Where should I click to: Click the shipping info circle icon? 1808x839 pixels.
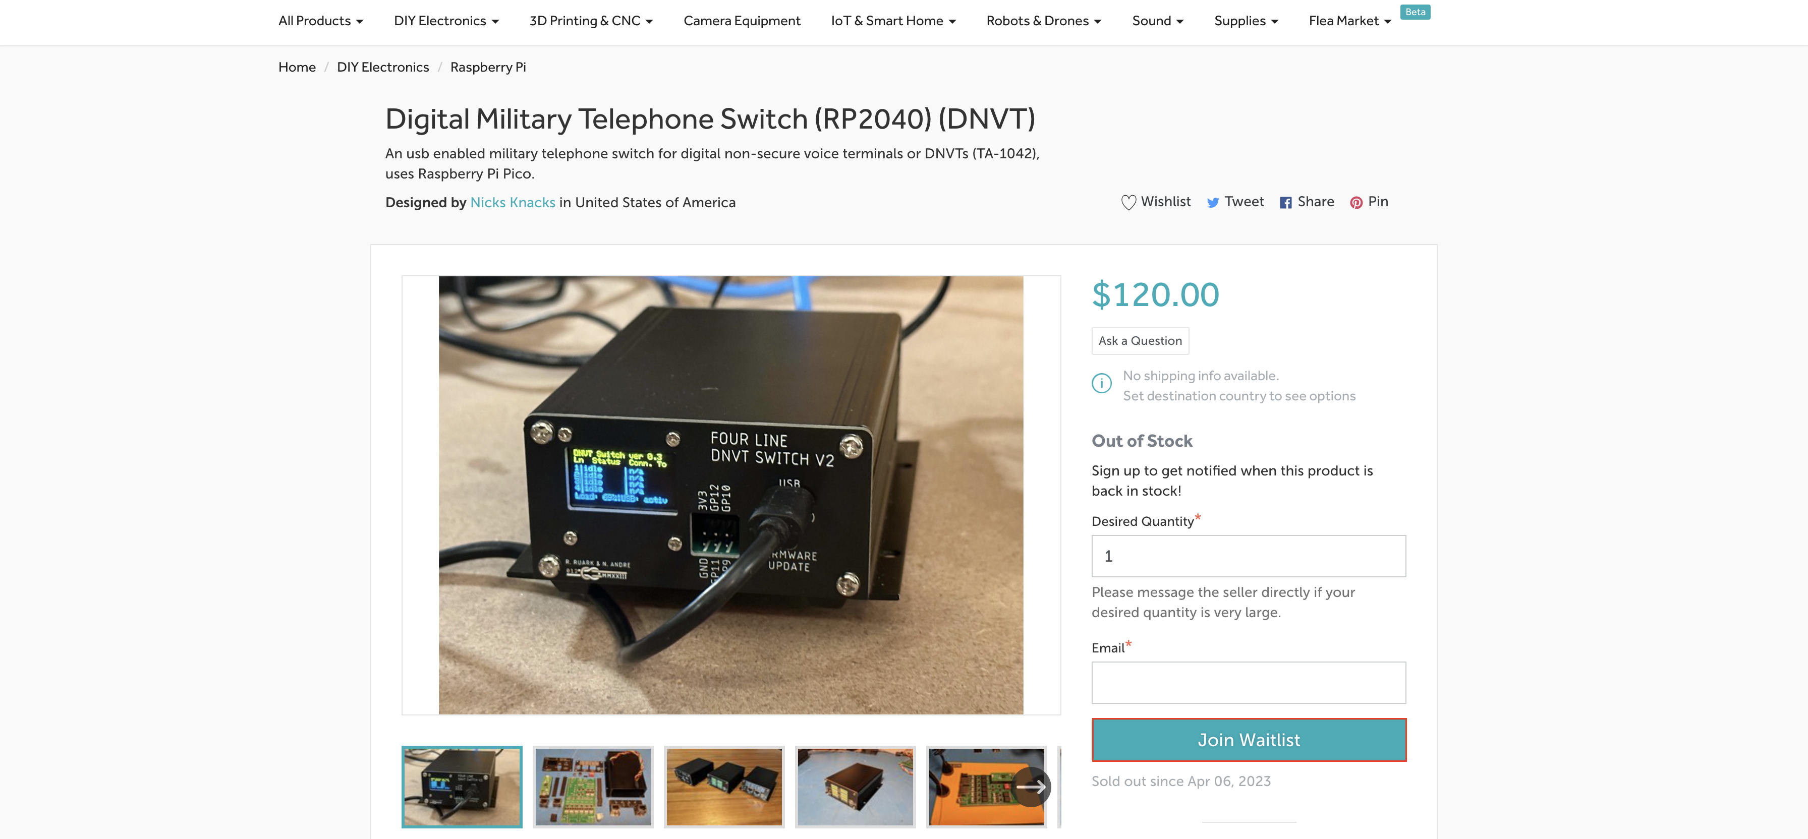point(1101,383)
